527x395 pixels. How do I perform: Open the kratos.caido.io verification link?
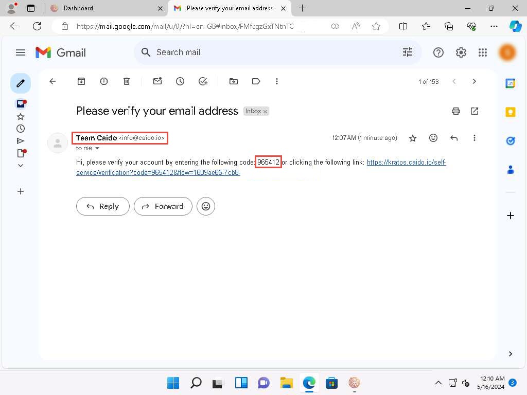coord(406,163)
